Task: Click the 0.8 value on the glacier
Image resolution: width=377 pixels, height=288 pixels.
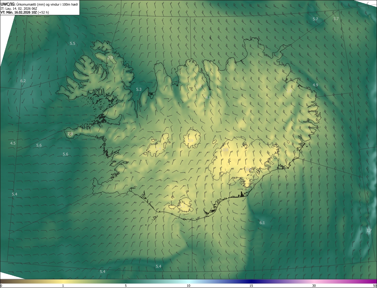Action: tap(226, 150)
